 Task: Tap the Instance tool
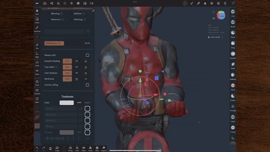coord(37,29)
